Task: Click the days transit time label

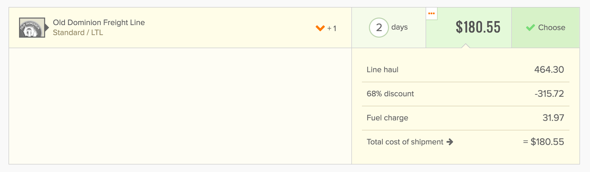Action: [x=399, y=27]
